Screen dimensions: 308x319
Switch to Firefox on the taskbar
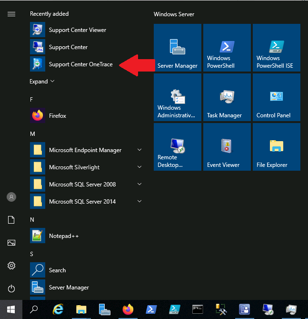[x=128, y=309]
